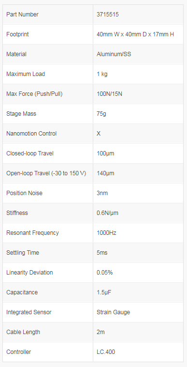Screen dimensions: 187x367
Task: Click the Stage Mass 75g value
Action: click(x=101, y=114)
